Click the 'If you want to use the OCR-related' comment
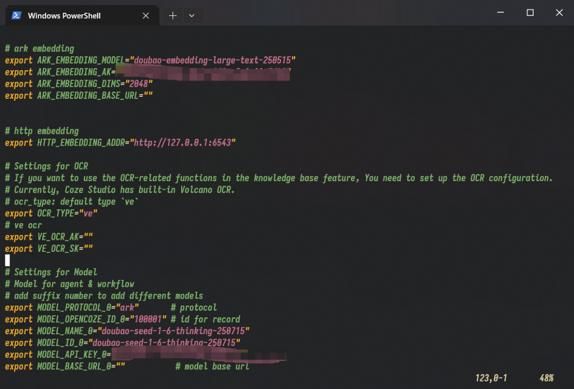The width and height of the screenshot is (574, 389). point(279,178)
